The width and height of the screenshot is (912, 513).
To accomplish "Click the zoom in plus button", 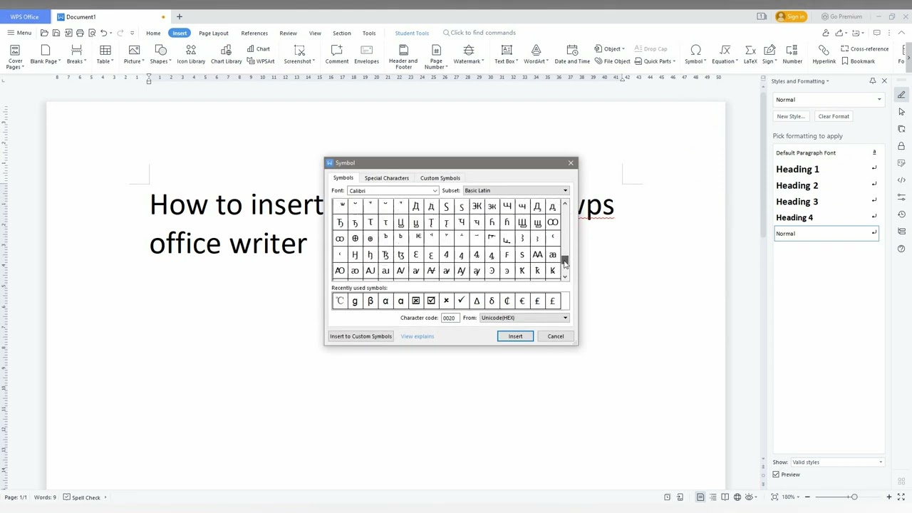I will (889, 497).
